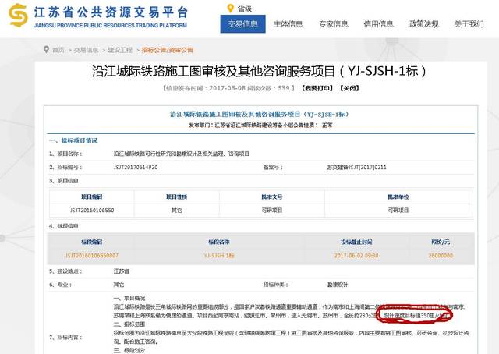Click section name YJ-SJSH-1标 in table
This screenshot has height=354, width=499.
pyautogui.click(x=219, y=255)
